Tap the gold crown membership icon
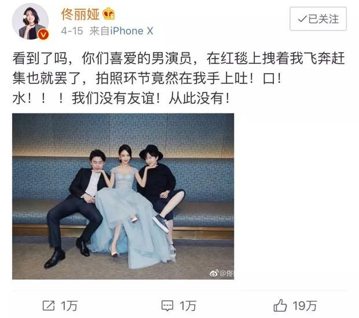Viewport: 359px width, 318px height. point(108,14)
